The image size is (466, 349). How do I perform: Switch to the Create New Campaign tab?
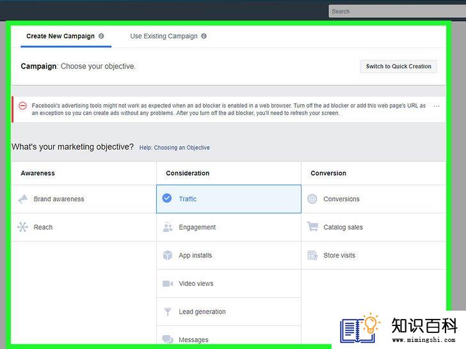point(66,36)
